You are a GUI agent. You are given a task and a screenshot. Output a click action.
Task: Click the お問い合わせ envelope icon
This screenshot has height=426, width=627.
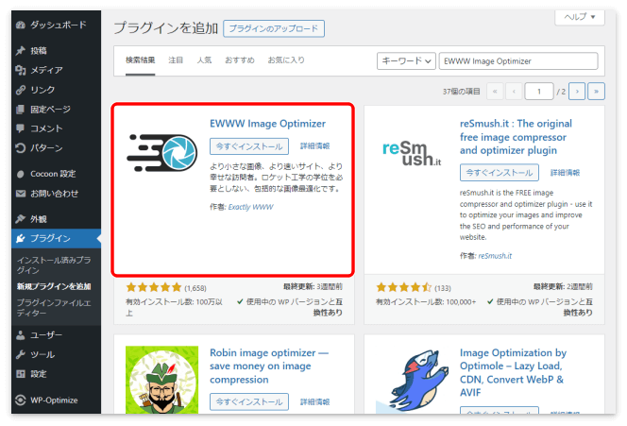click(x=21, y=194)
